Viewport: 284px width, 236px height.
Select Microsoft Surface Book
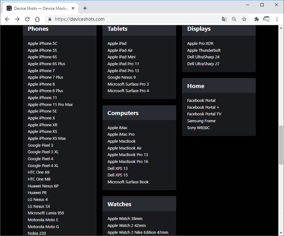128,182
